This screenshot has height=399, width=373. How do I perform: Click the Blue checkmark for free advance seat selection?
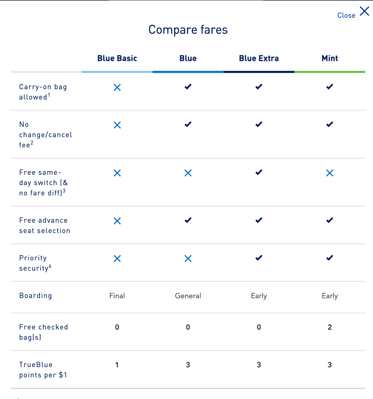point(188,220)
